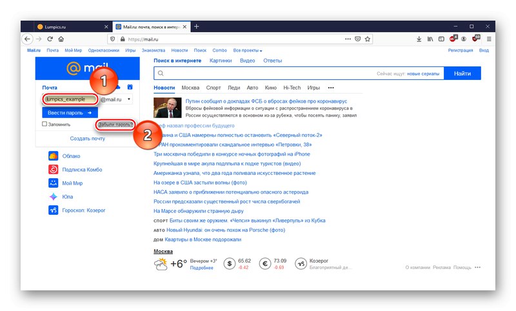The image size is (516, 311).
Task: Open Combo in the top navigation
Action: pos(219,50)
